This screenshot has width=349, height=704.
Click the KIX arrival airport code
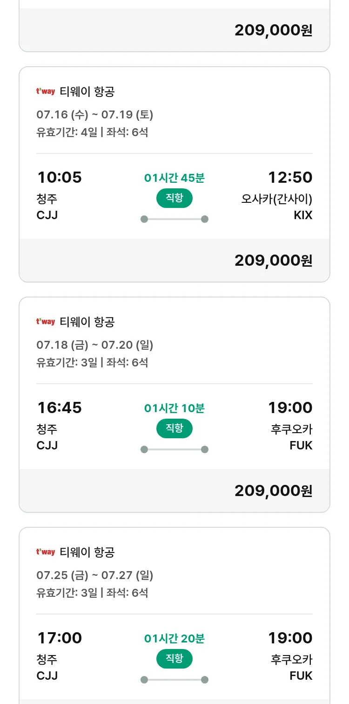coord(303,215)
